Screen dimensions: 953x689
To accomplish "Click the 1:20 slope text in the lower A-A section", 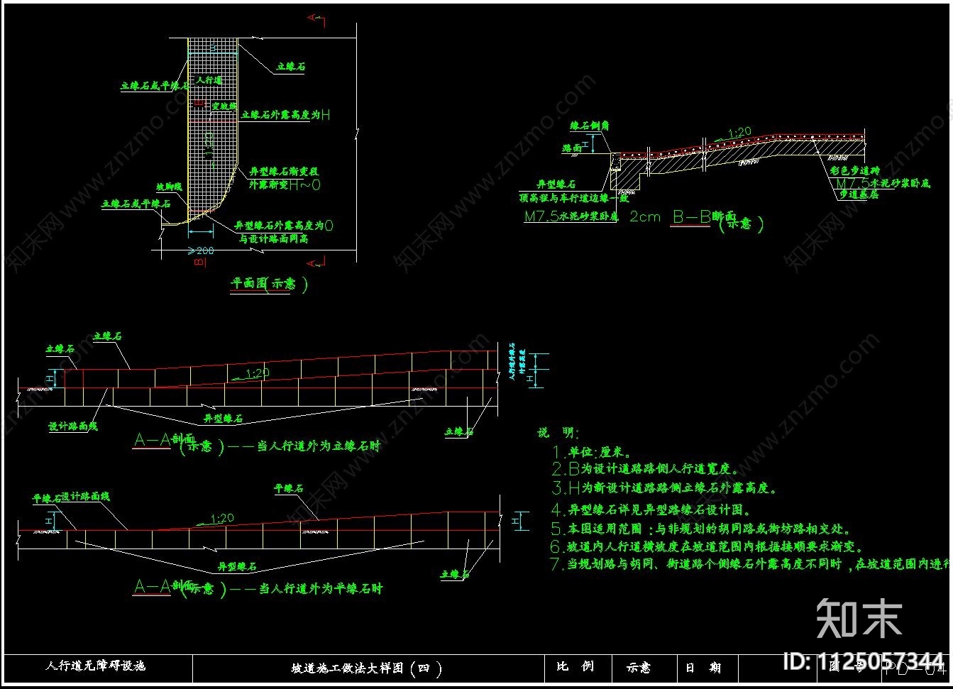I will coord(221,519).
